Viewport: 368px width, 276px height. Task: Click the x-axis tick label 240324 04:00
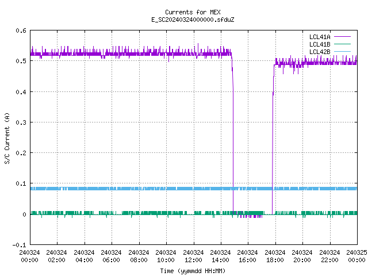84,256
